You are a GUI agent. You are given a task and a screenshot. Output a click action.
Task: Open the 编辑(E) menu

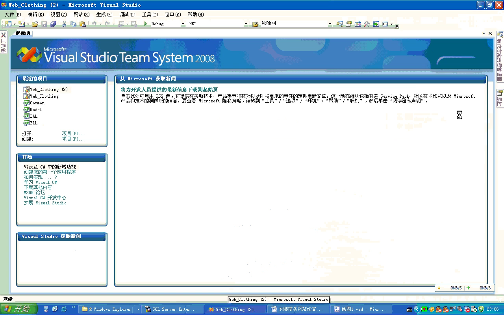click(36, 15)
